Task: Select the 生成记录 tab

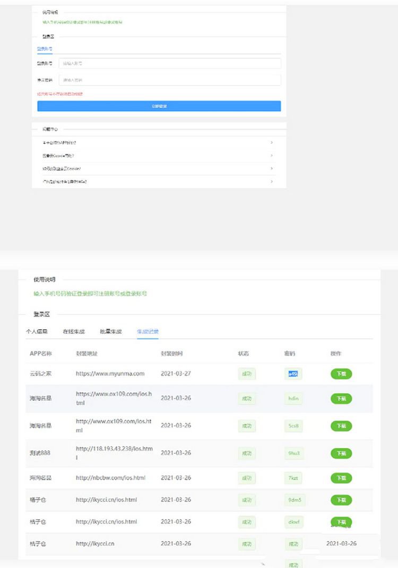Action: point(148,332)
